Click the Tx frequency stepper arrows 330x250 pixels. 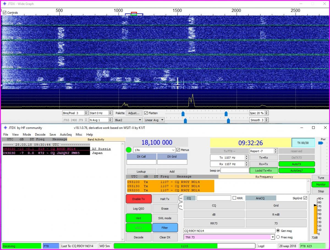[x=246, y=158]
